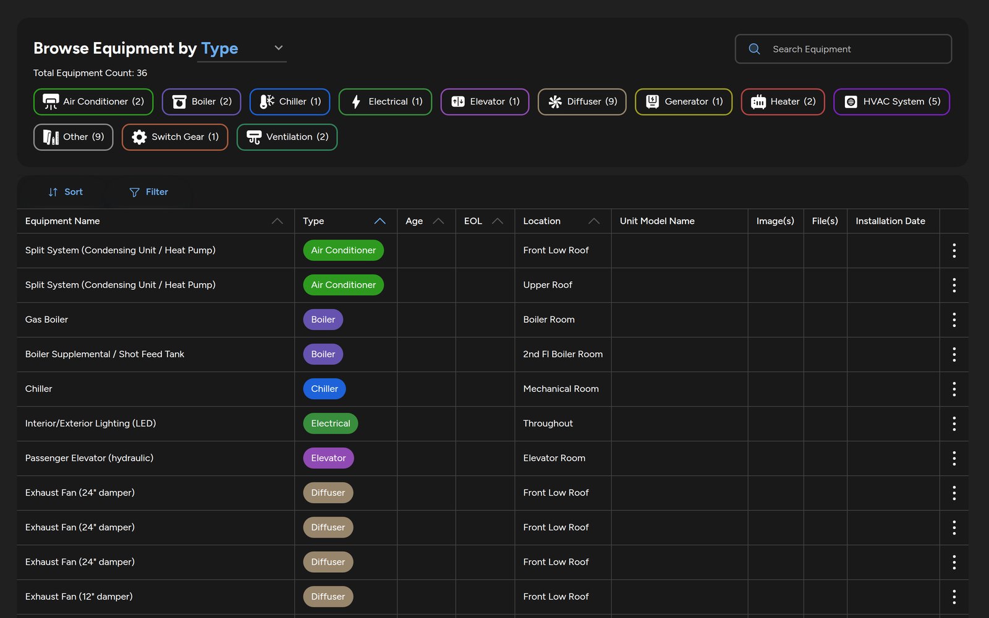Click the Chiller type badge in table

point(325,389)
